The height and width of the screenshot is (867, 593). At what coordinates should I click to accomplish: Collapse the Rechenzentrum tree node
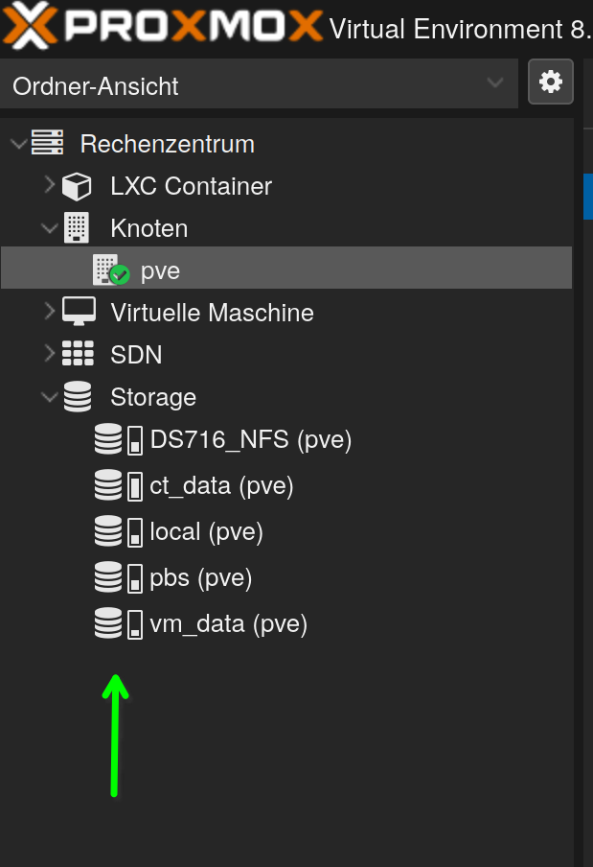coord(19,144)
